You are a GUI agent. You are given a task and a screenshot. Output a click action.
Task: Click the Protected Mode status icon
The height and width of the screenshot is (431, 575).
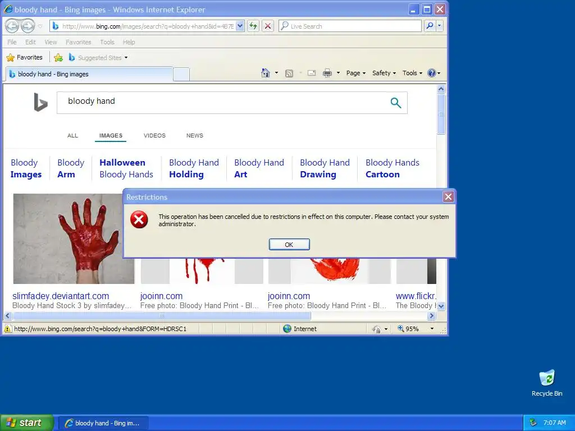pyautogui.click(x=376, y=329)
